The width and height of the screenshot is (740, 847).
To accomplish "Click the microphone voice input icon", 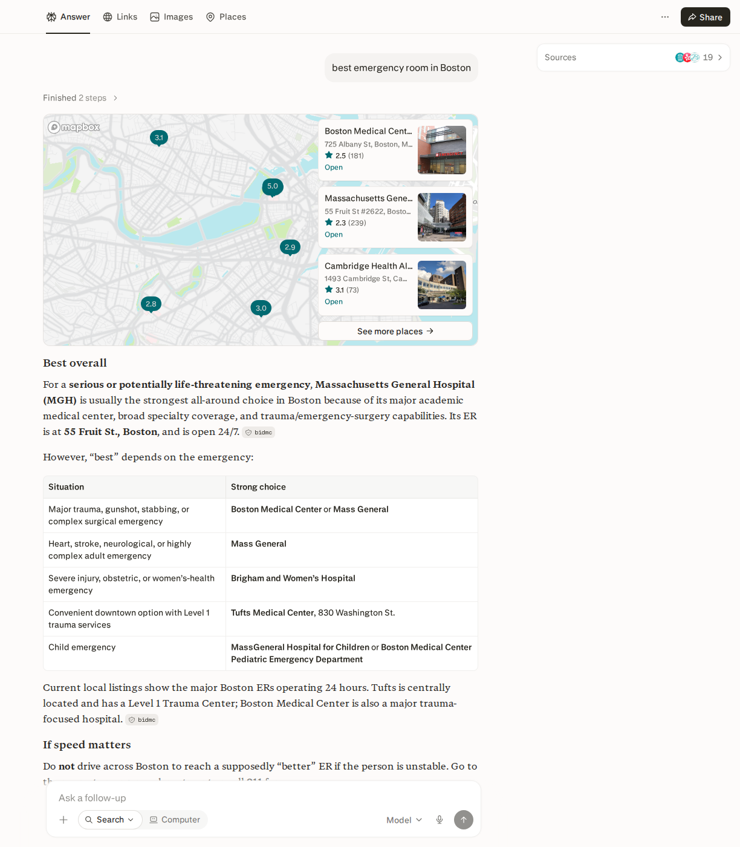I will click(x=440, y=820).
